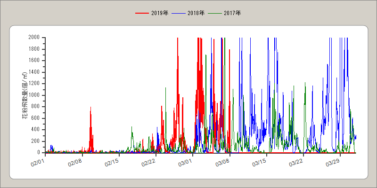377x188 pixels.
Task: Click the red 2019 peak near 02/08
Action: click(x=90, y=130)
